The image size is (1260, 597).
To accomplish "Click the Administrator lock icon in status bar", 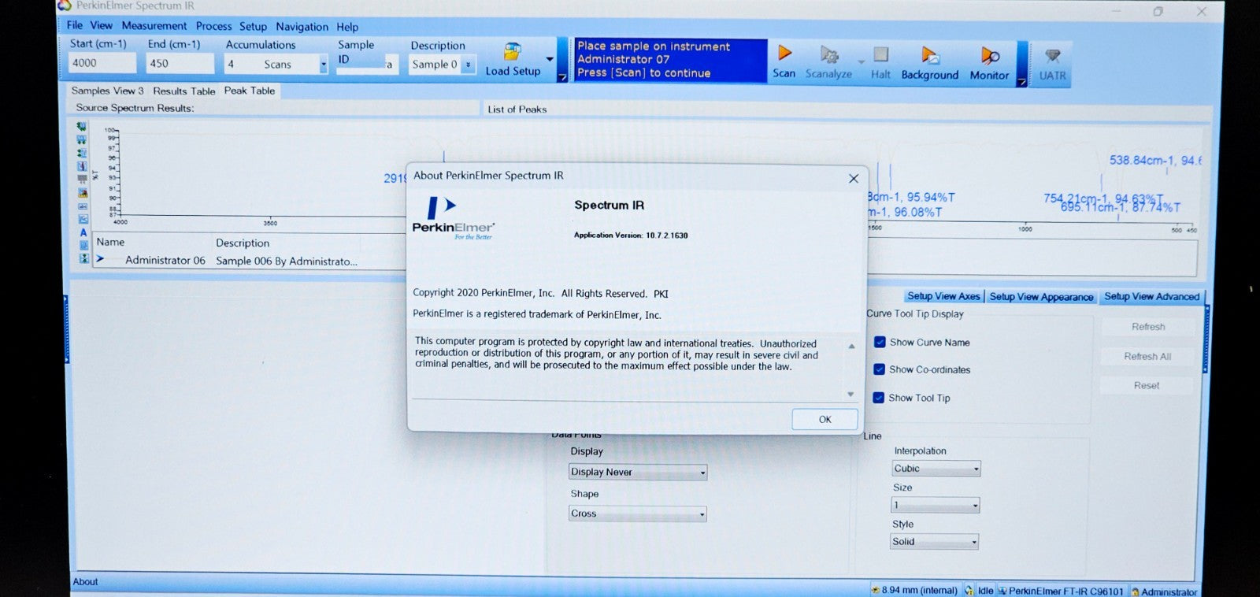I will [1135, 591].
